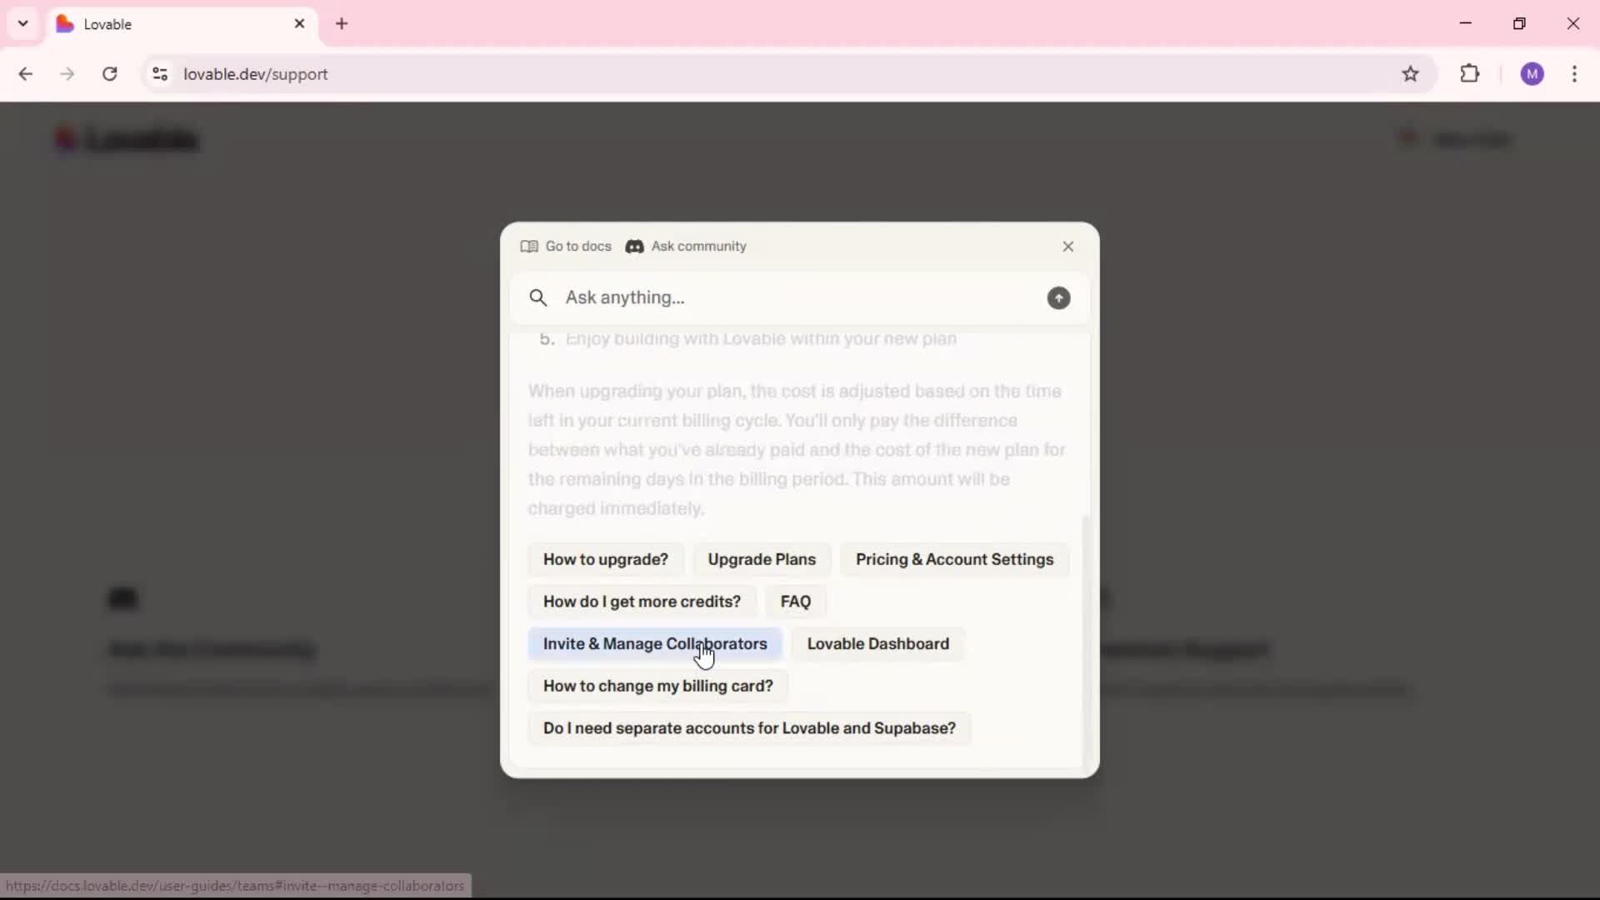This screenshot has height=900, width=1600.
Task: Select How to change my billing card?
Action: (x=658, y=686)
